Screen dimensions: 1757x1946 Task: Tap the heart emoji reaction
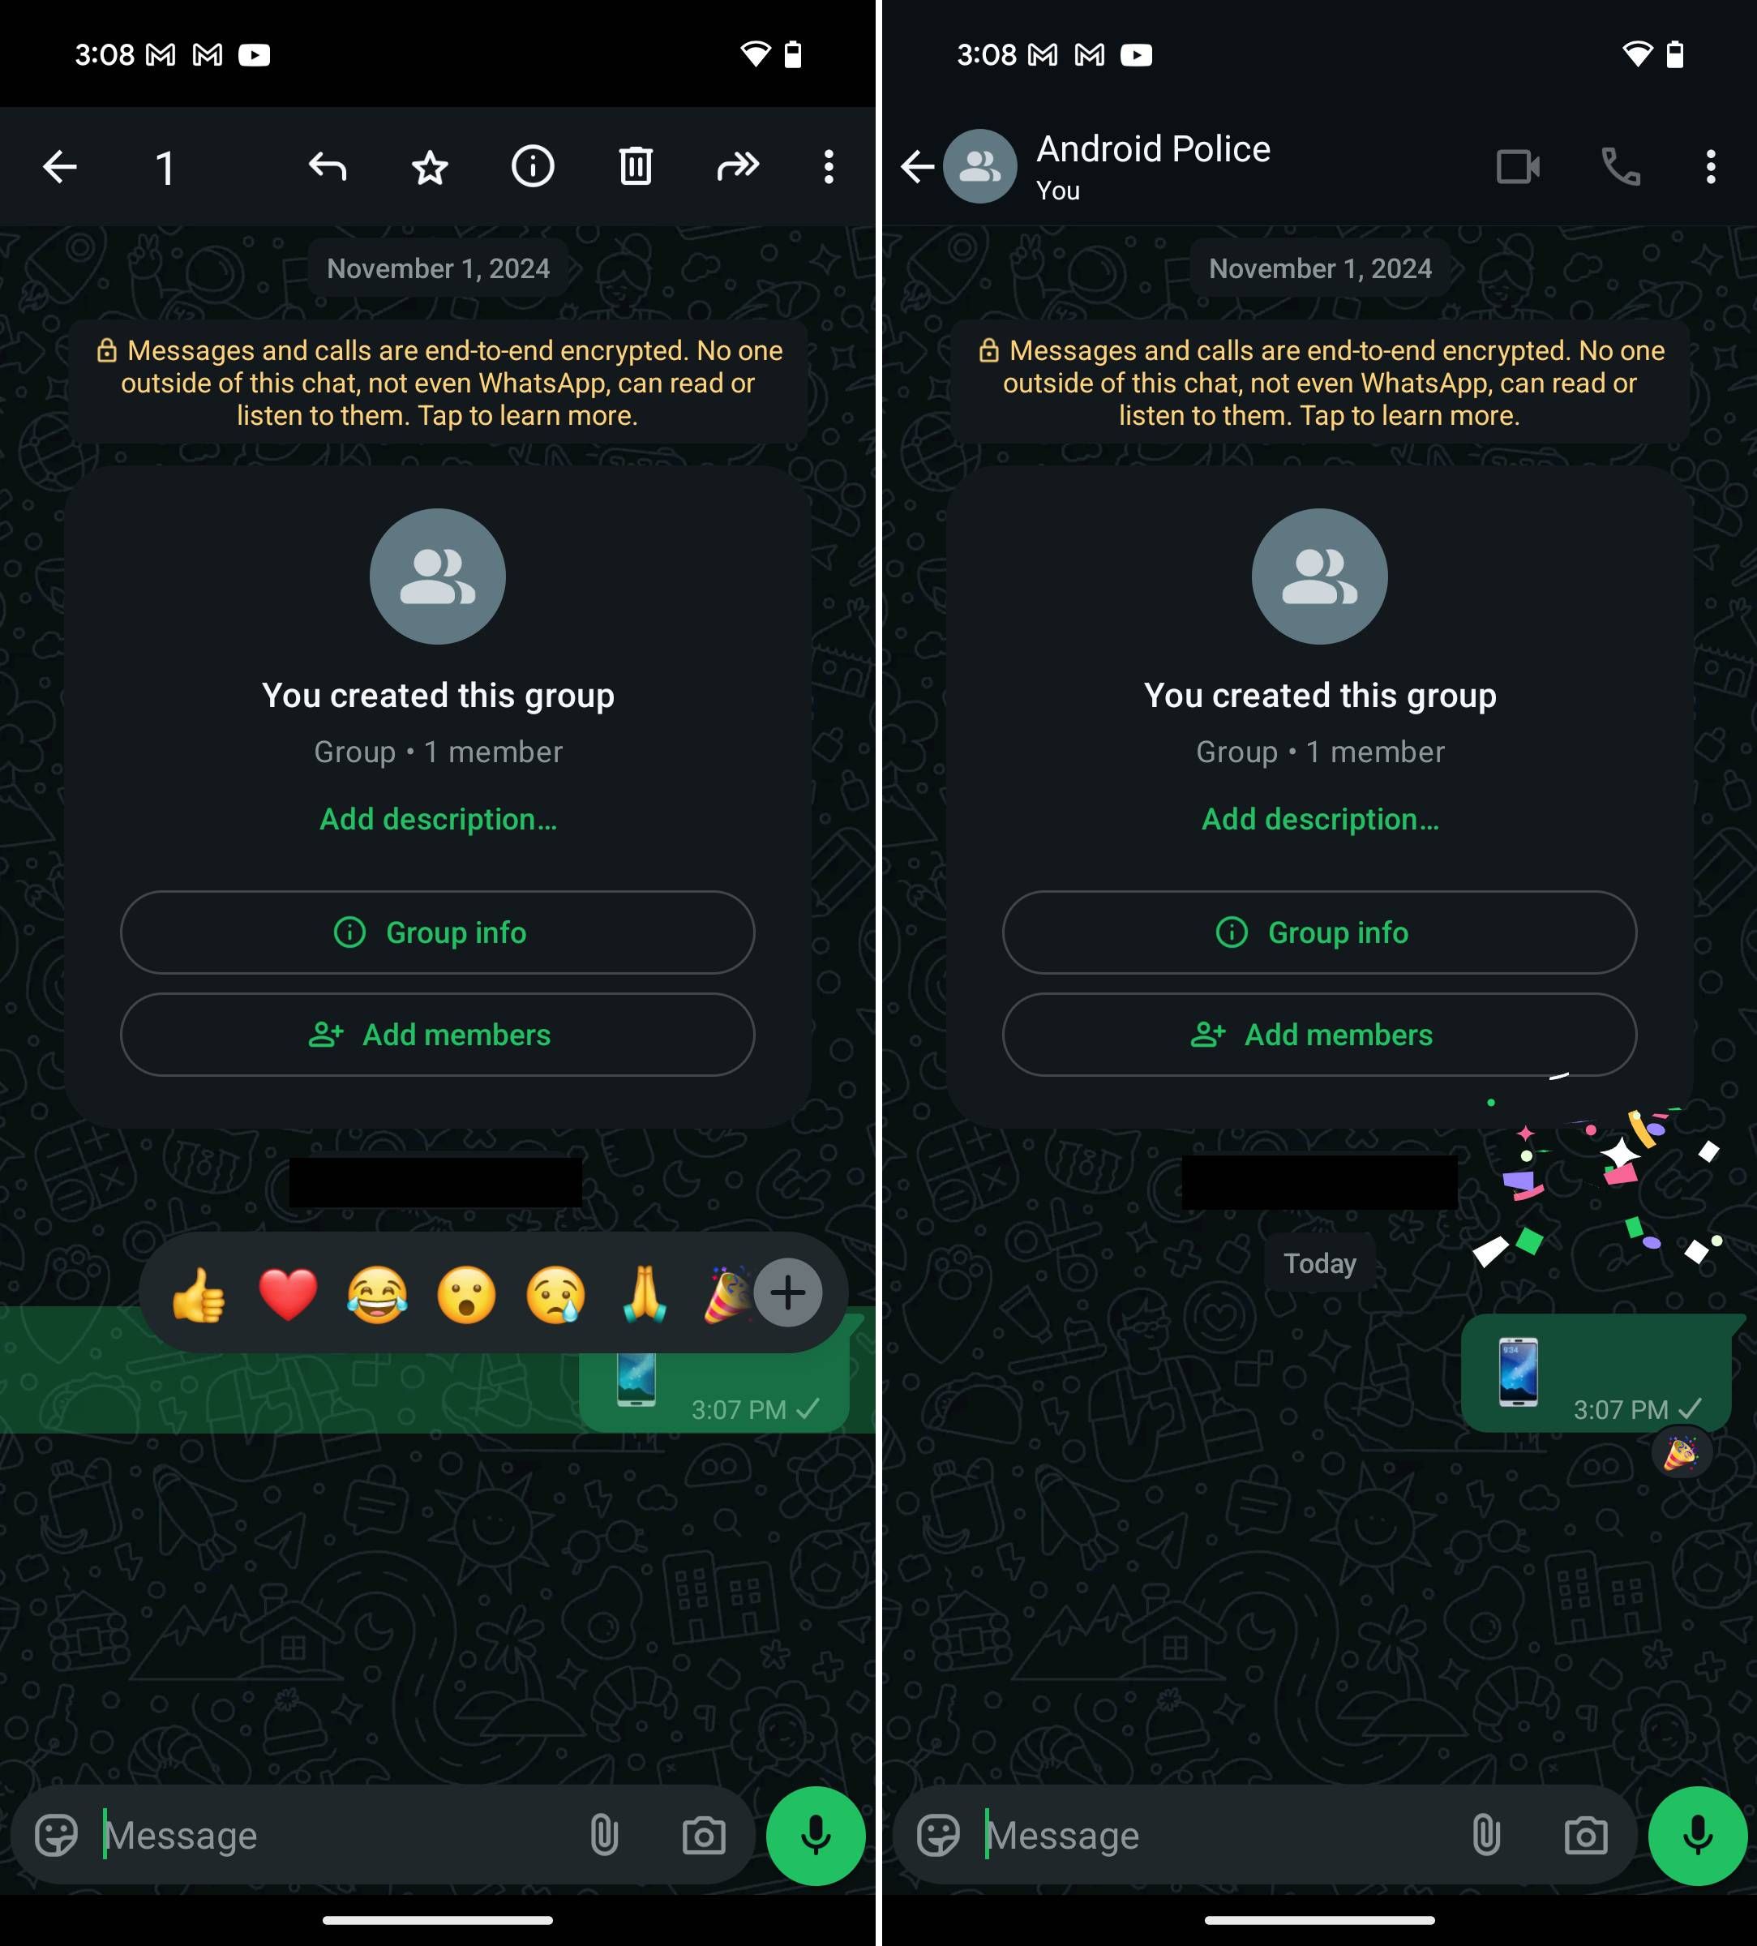pyautogui.click(x=289, y=1292)
